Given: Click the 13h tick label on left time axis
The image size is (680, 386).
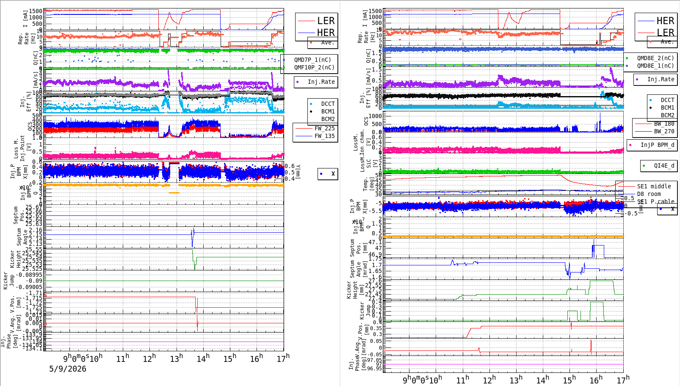Looking at the screenshot, I should (176, 358).
